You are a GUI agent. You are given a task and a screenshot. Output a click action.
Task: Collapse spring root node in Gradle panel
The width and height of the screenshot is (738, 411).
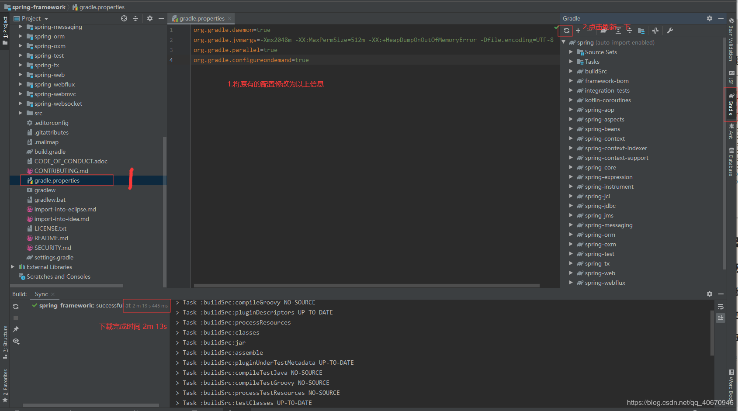564,42
